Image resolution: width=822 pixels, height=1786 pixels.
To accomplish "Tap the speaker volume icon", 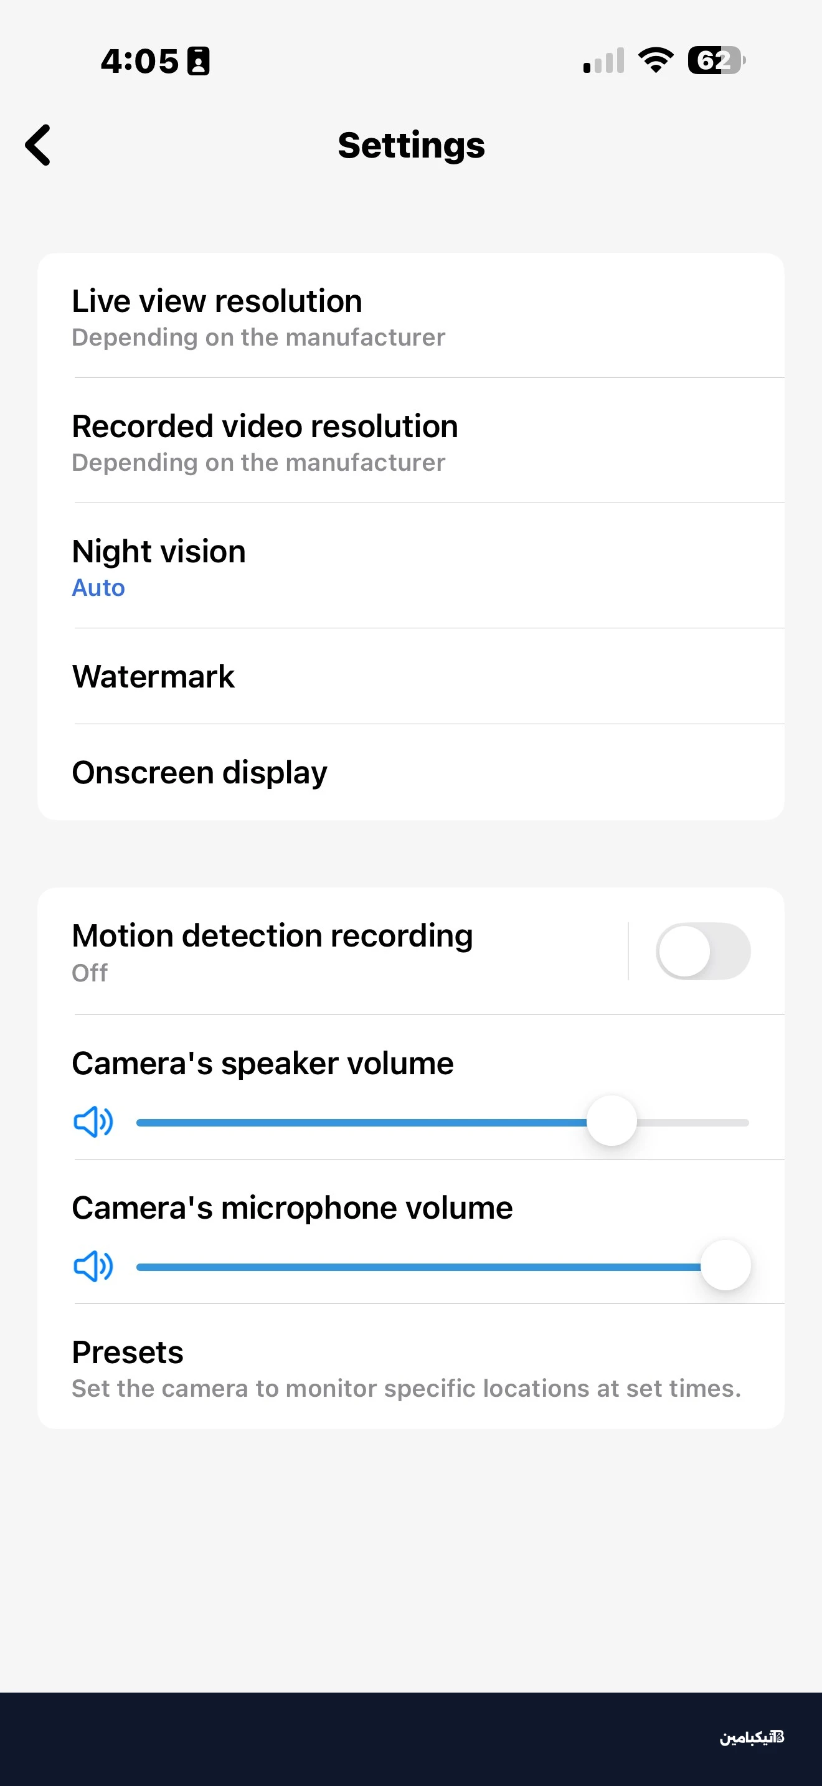I will click(93, 1122).
